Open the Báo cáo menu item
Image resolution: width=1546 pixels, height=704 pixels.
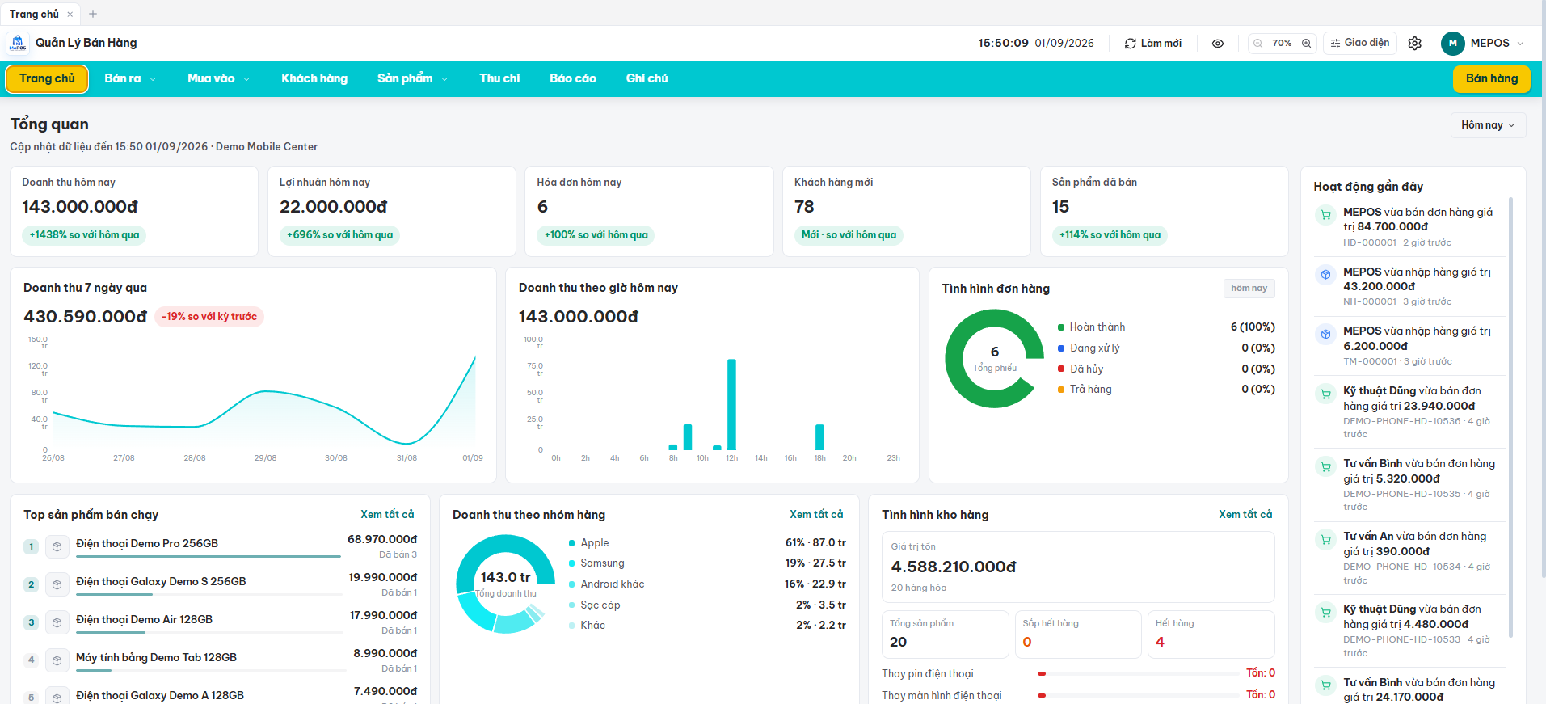click(x=573, y=78)
